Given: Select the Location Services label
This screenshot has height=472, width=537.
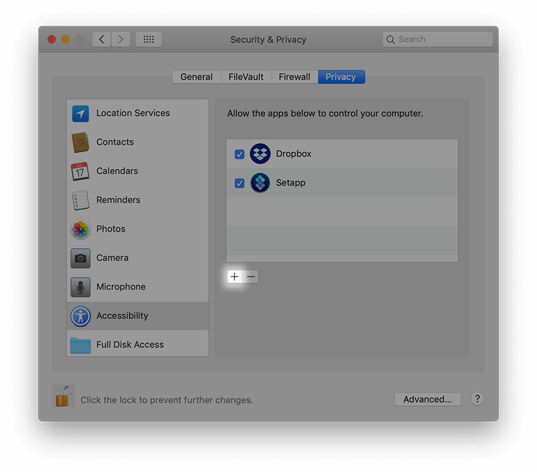Looking at the screenshot, I should pyautogui.click(x=133, y=113).
